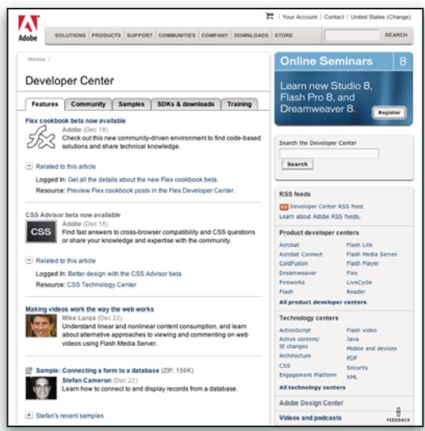Switch to the Training tab

[x=239, y=104]
